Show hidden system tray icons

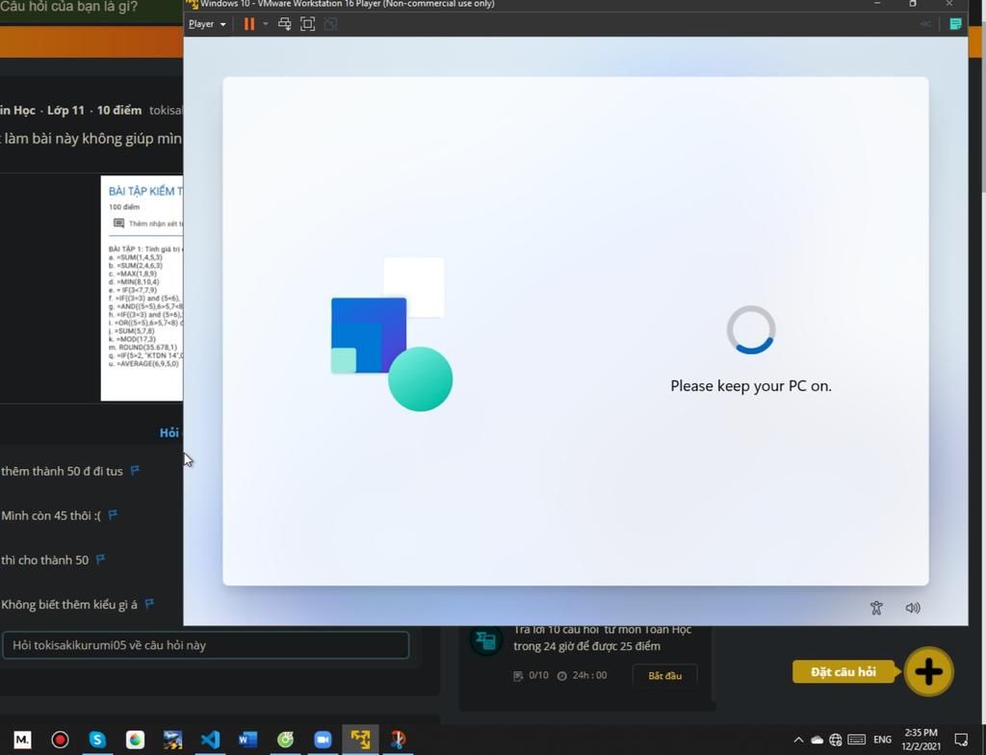(798, 740)
